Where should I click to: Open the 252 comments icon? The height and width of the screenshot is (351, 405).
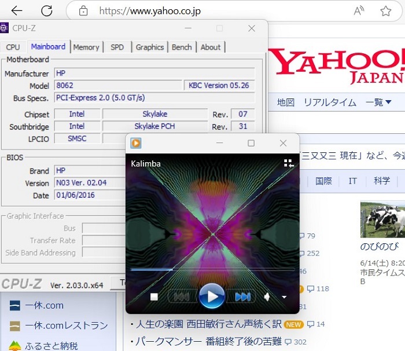tap(301, 253)
